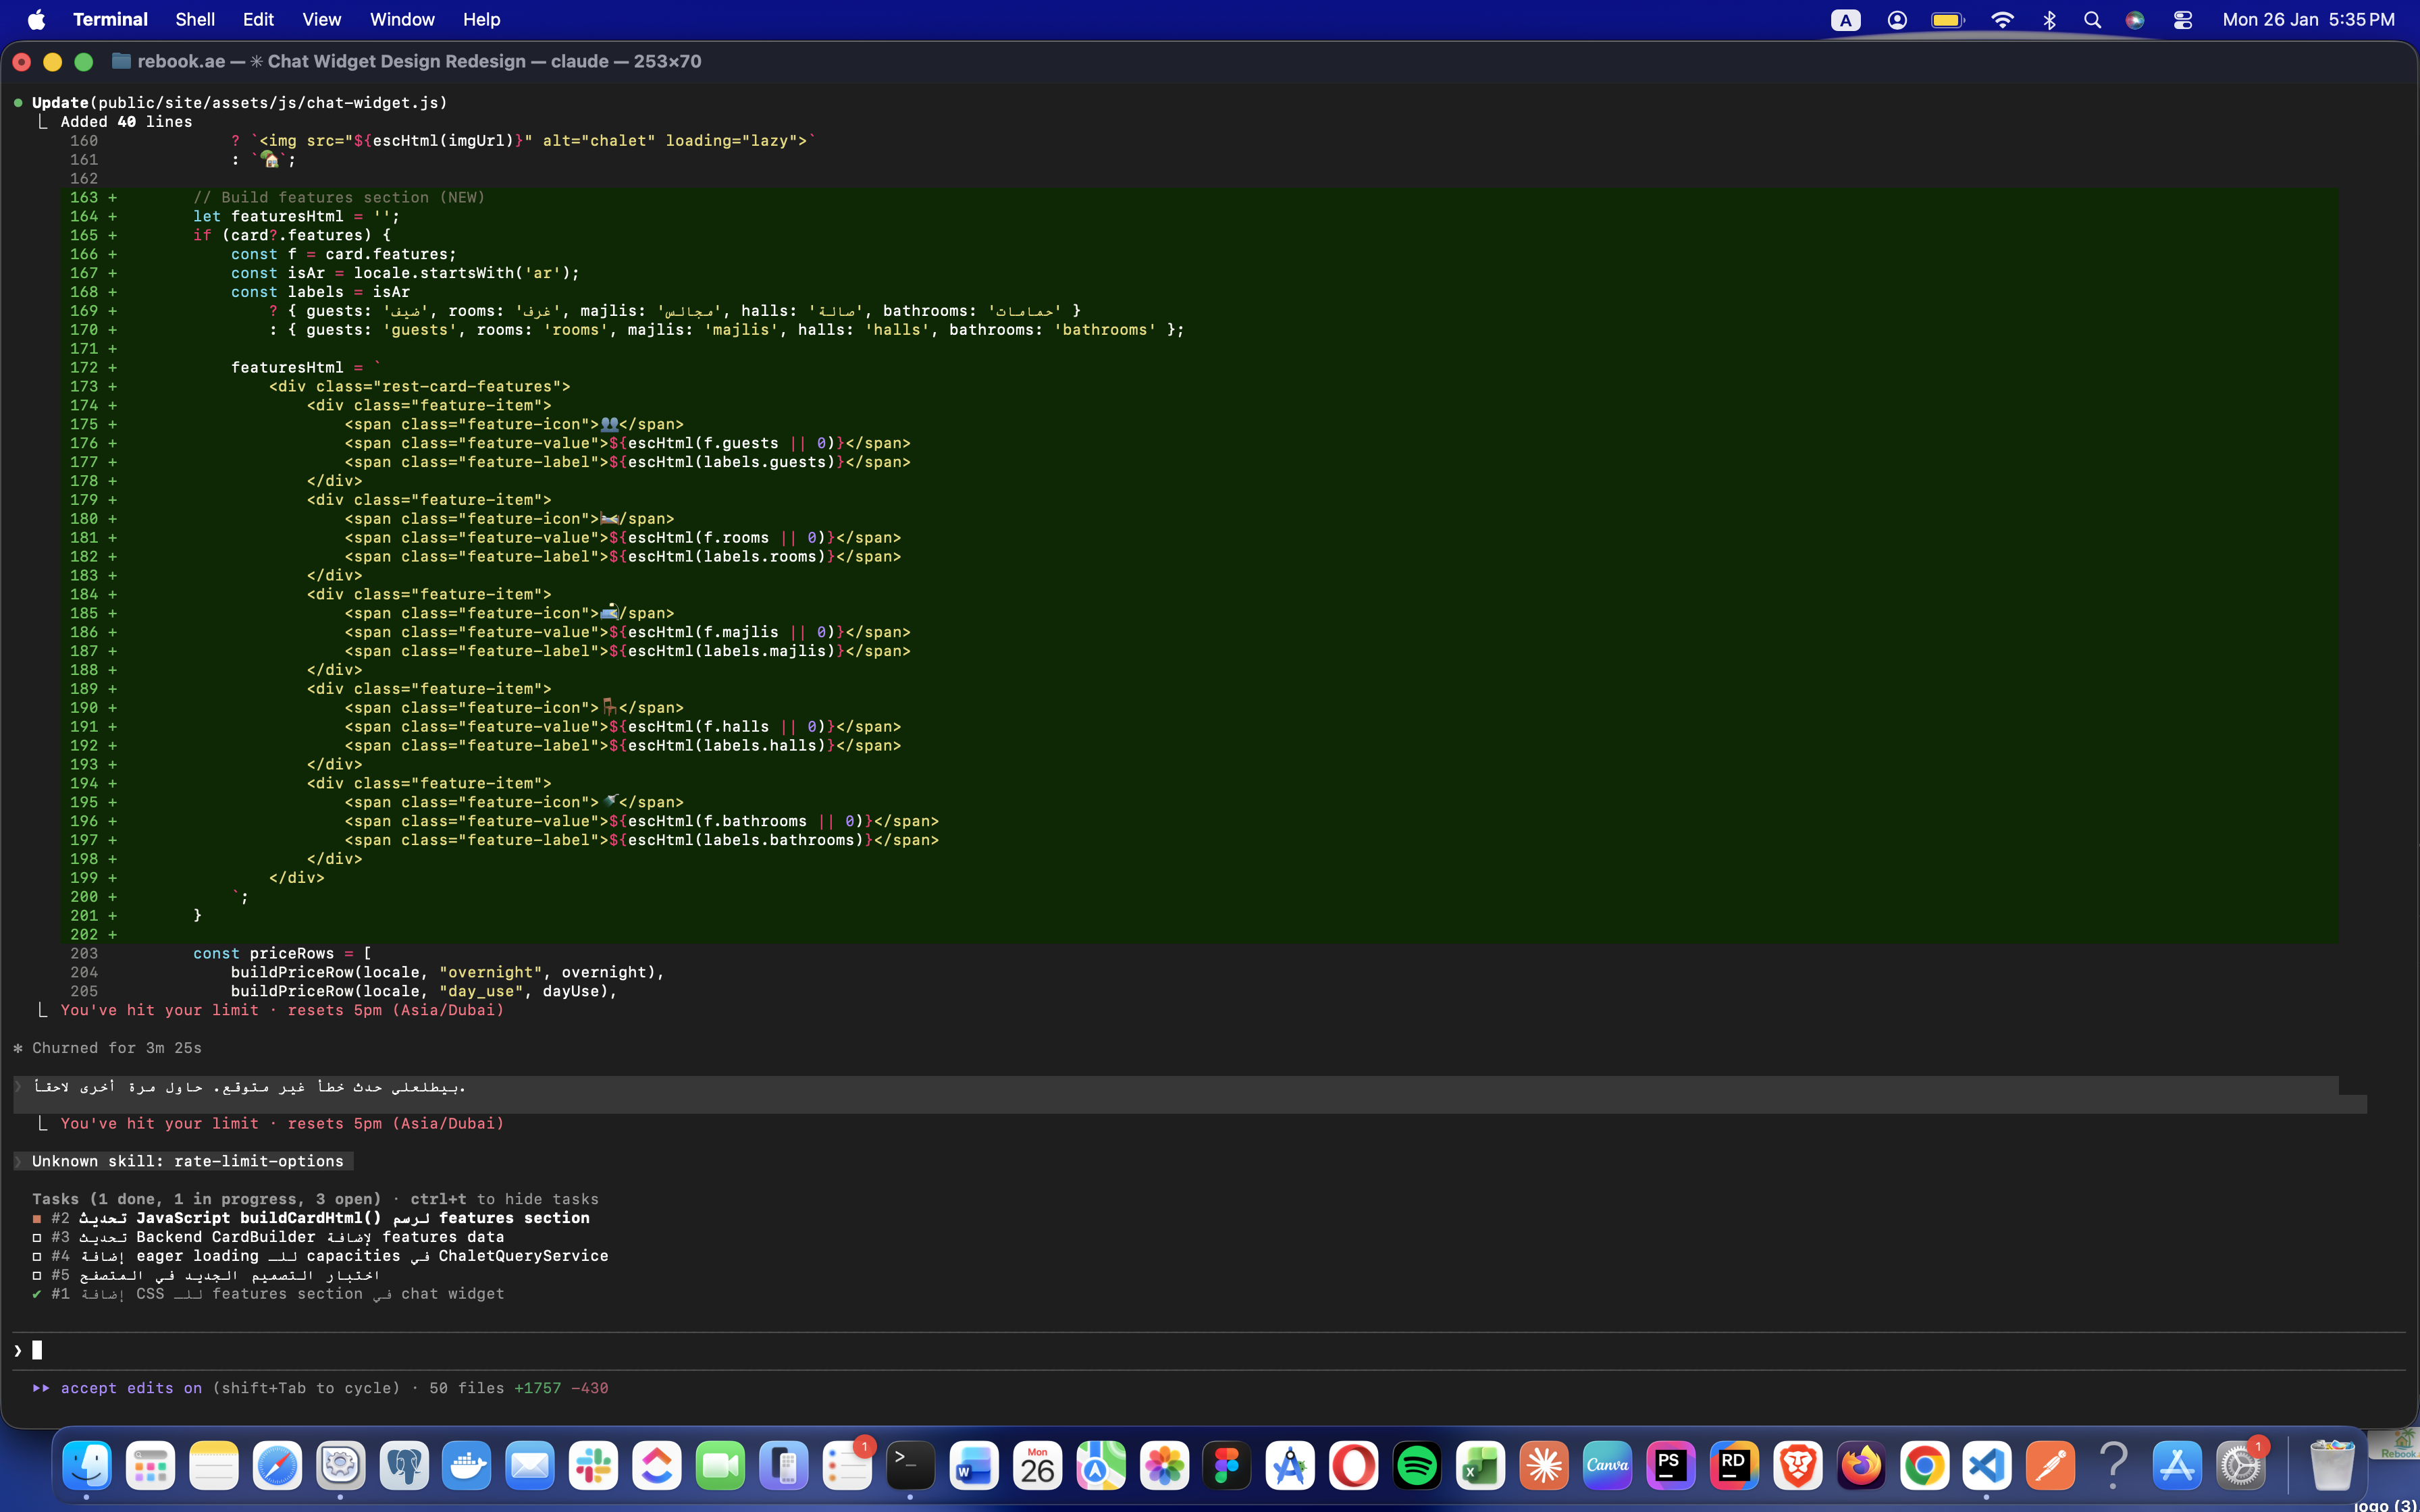Open Spotlight search in menu bar

click(2092, 20)
